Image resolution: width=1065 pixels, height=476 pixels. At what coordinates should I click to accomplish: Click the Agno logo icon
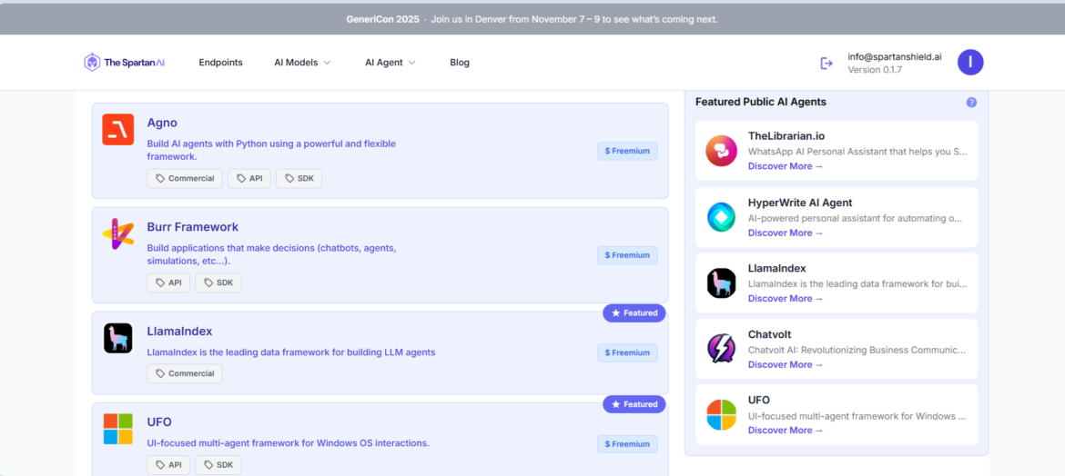[x=117, y=130]
